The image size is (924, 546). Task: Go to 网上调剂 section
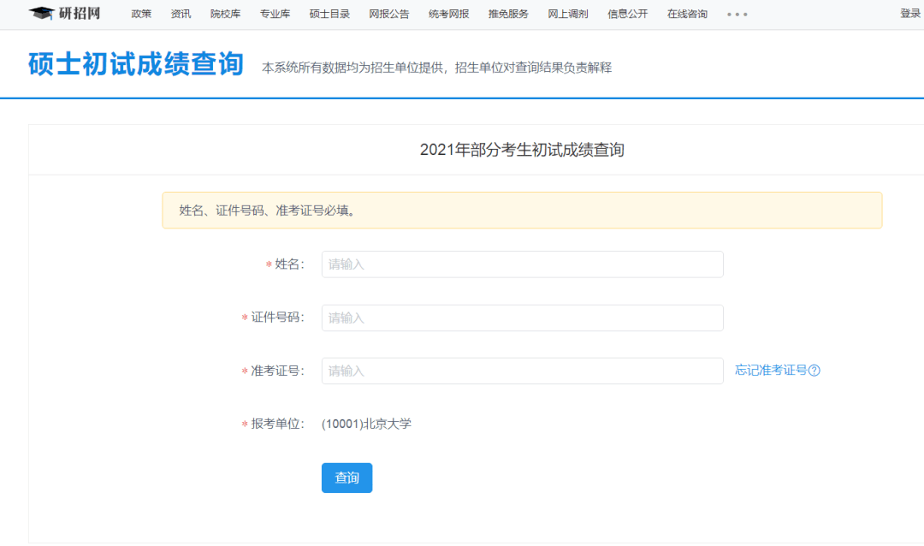(568, 14)
